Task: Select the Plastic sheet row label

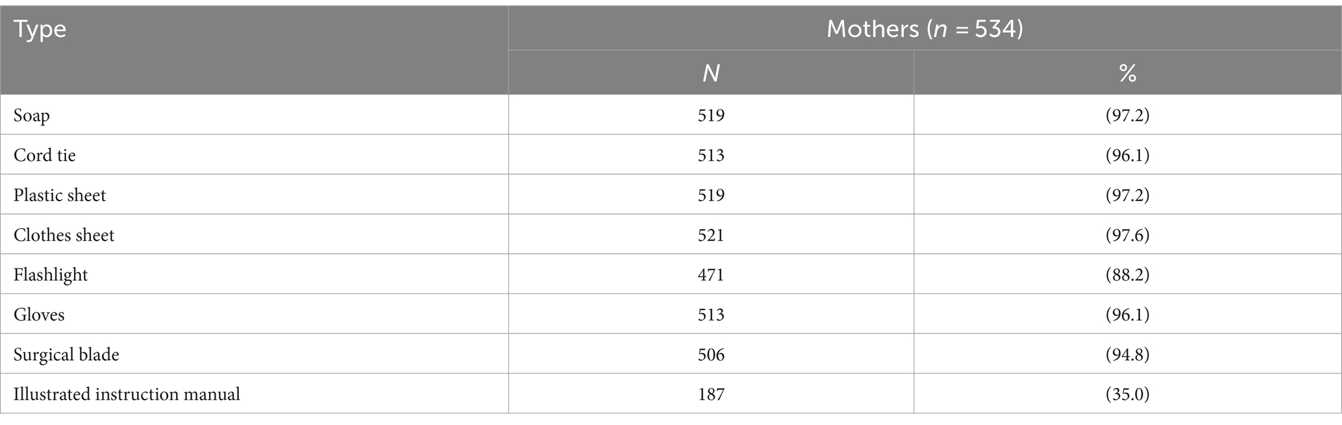Action: pos(60,196)
